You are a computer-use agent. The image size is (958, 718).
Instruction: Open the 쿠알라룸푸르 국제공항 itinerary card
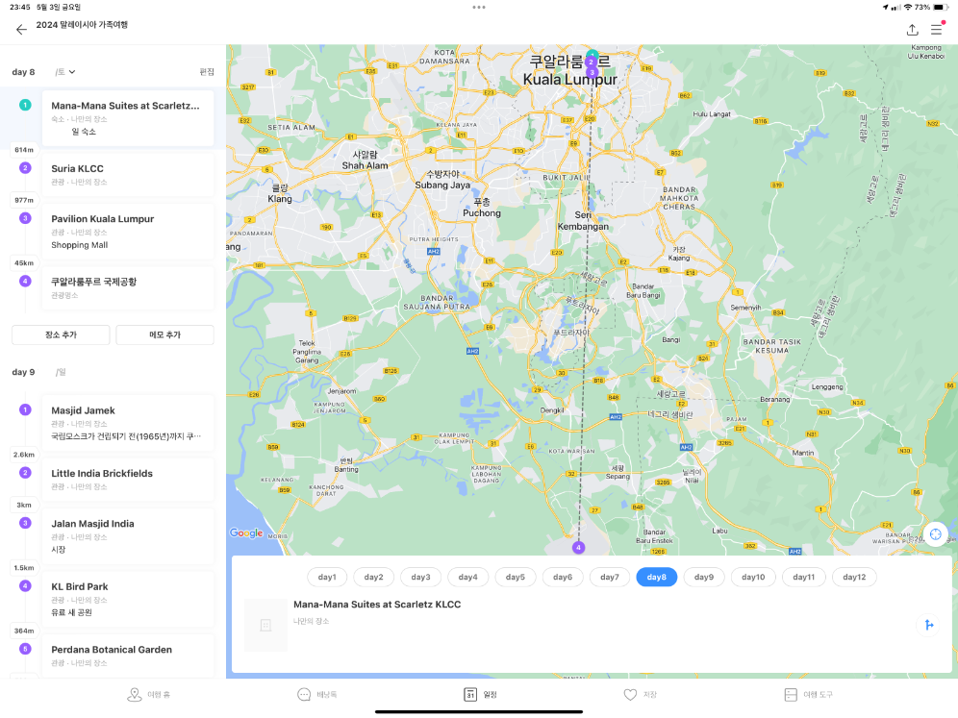click(x=128, y=287)
